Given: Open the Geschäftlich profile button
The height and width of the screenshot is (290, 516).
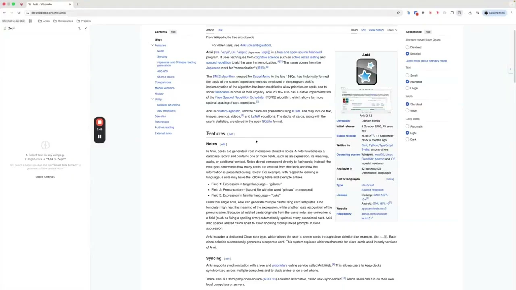Looking at the screenshot, I should [494, 13].
